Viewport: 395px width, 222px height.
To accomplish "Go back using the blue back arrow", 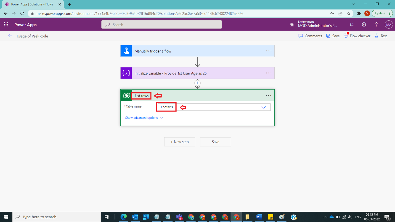I will [10, 36].
